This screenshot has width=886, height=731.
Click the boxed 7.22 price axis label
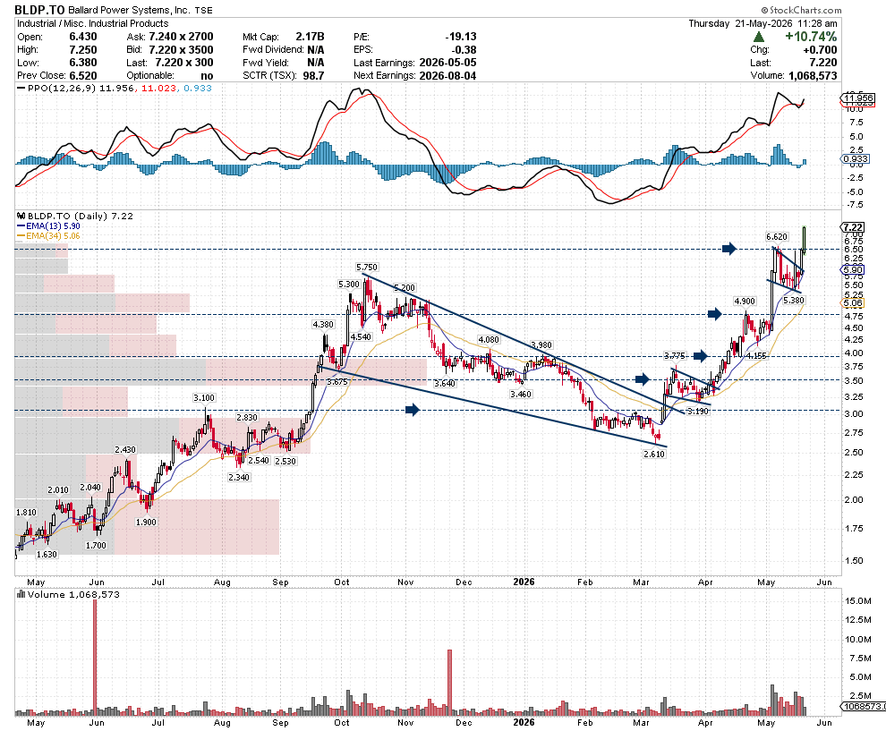click(852, 227)
